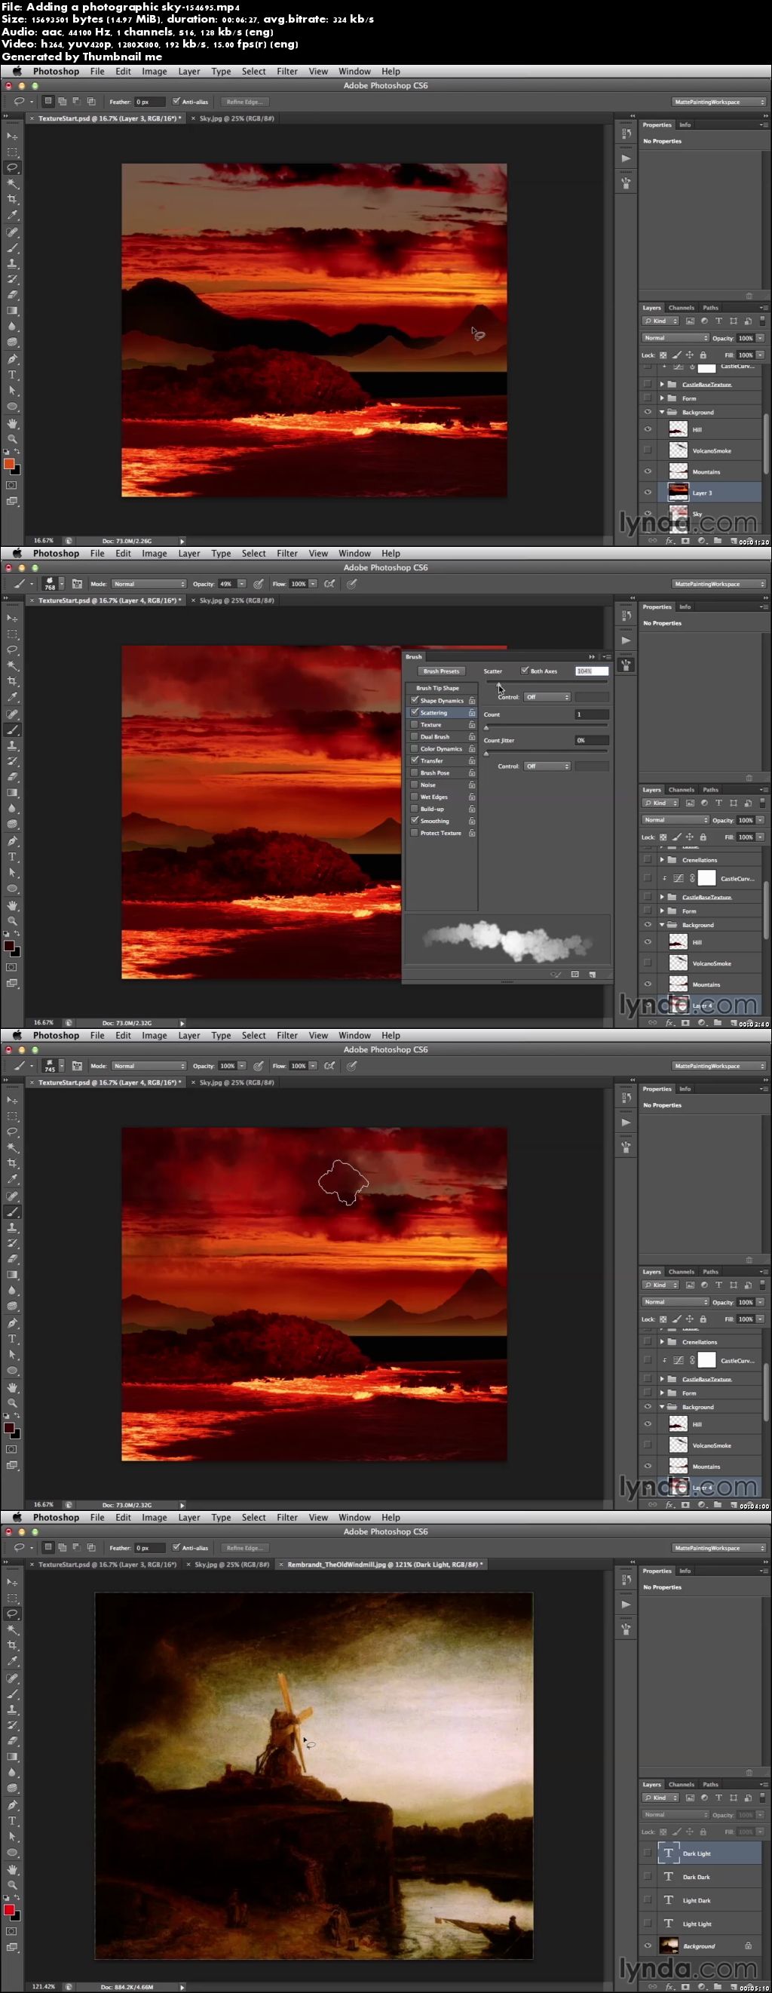The image size is (772, 1993).
Task: Select Gradient tool in the 00:01:20 frame
Action: 12,311
